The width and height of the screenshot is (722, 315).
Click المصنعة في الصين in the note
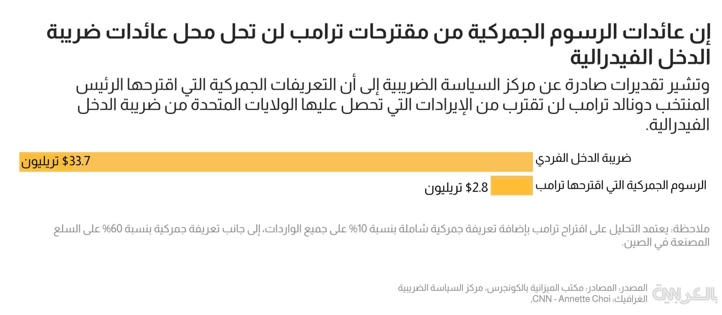(666, 242)
